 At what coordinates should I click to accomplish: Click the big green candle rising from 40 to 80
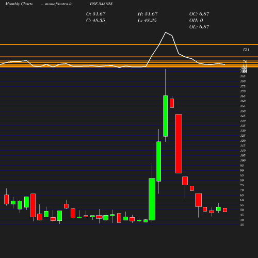click(x=152, y=199)
